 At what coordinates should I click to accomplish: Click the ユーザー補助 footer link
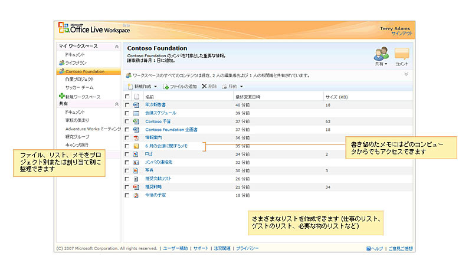175,248
